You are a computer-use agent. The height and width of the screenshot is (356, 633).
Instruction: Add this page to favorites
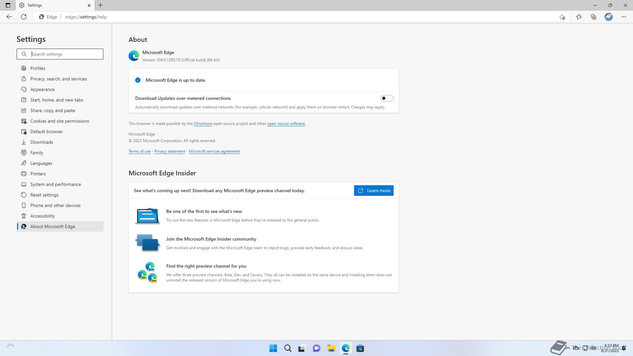coord(562,17)
